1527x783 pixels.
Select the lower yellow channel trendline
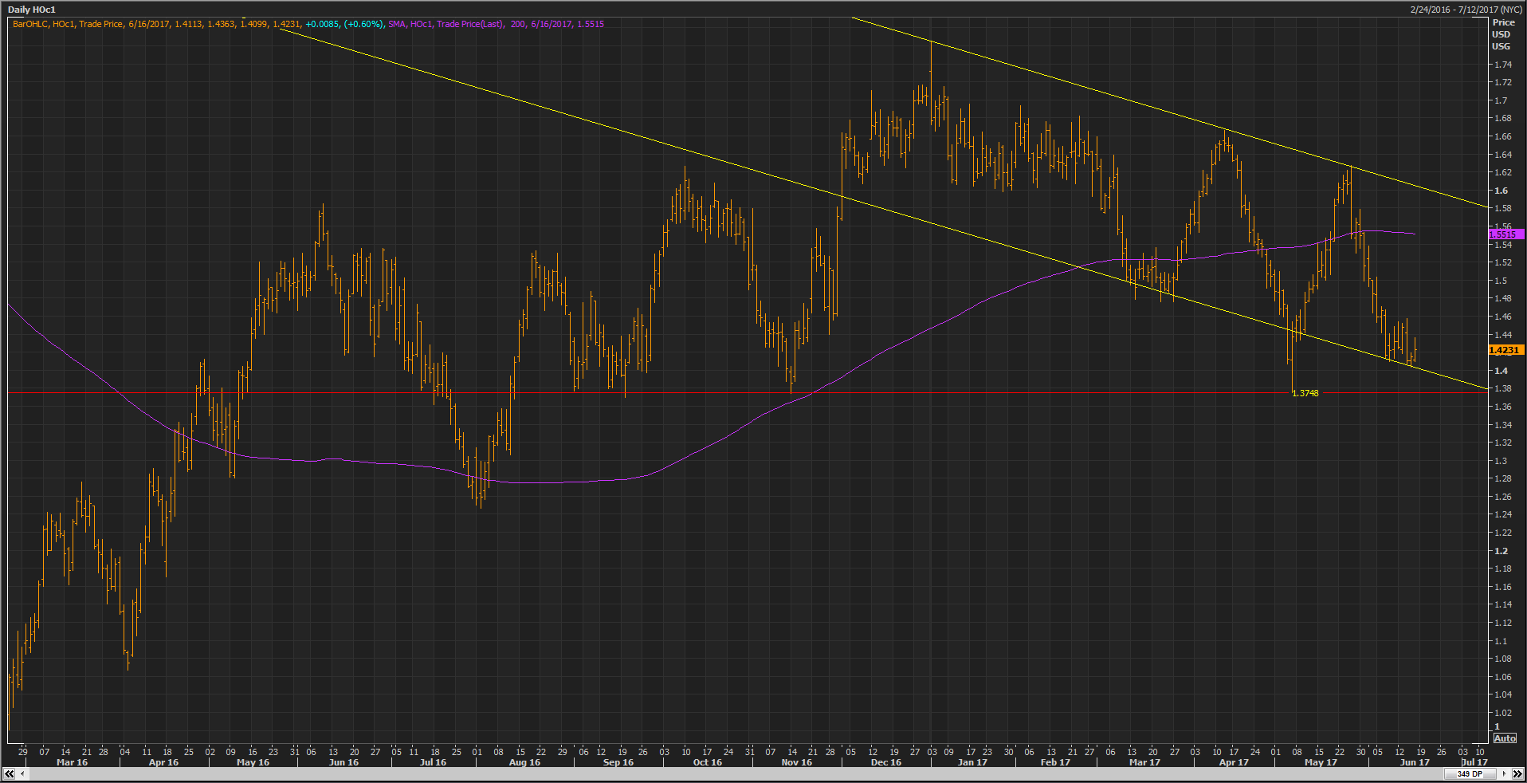885,210
